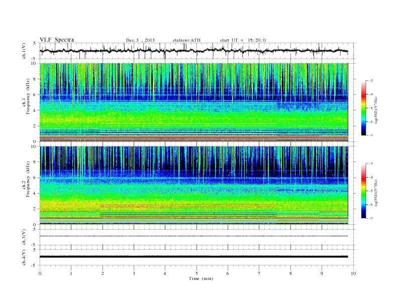Viewport: 398px width, 307px height.
Task: Click the ch.4 thick voltage trace
Action: click(193, 257)
